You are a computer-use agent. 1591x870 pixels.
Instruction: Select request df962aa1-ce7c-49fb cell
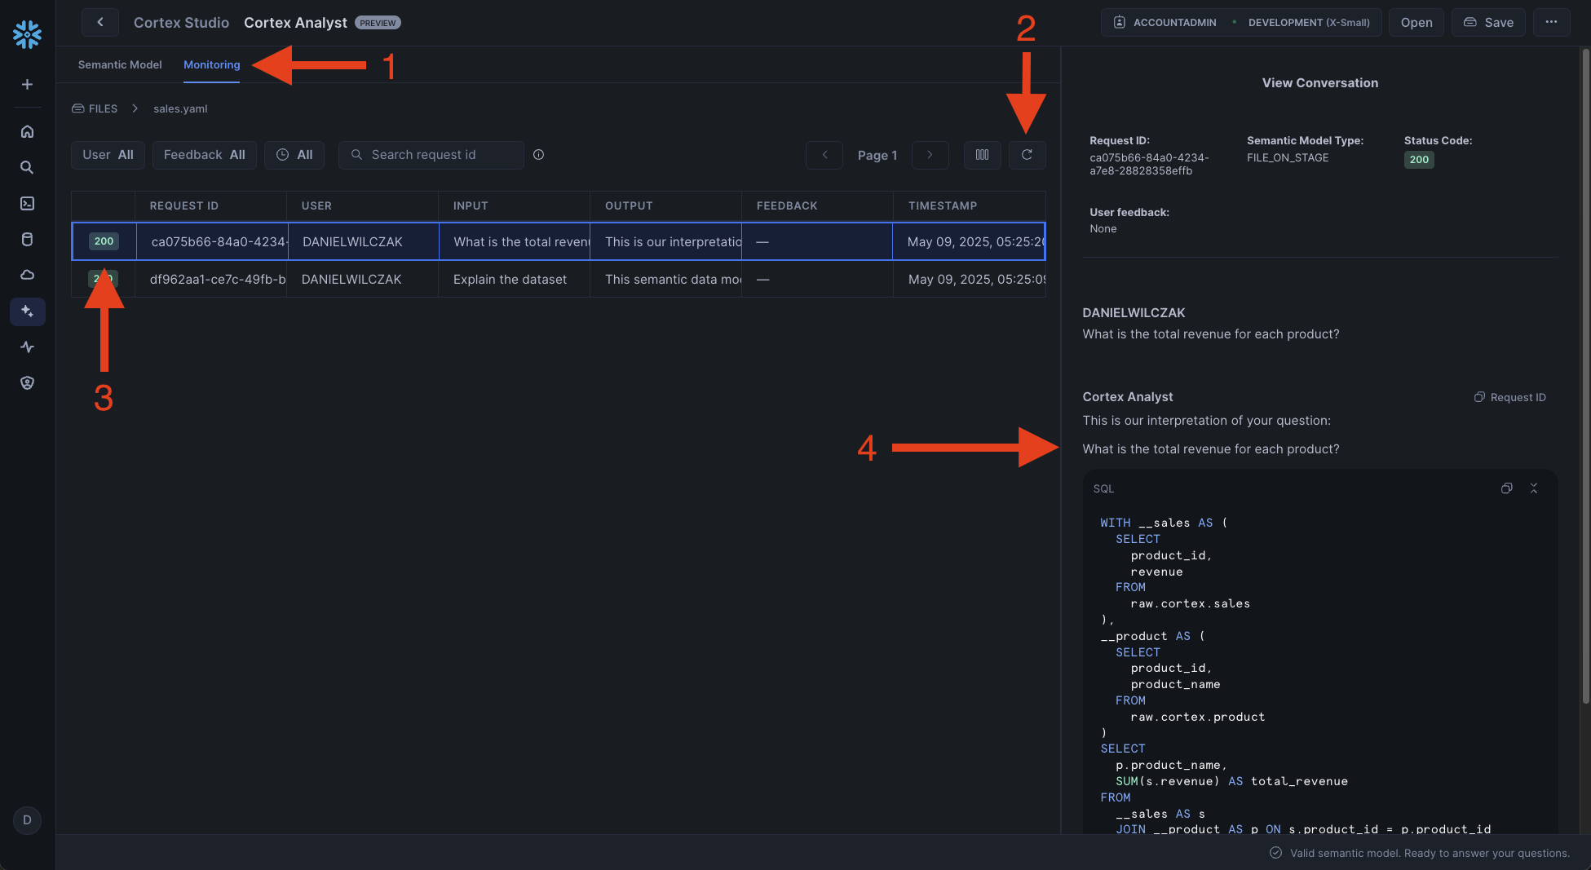(211, 279)
